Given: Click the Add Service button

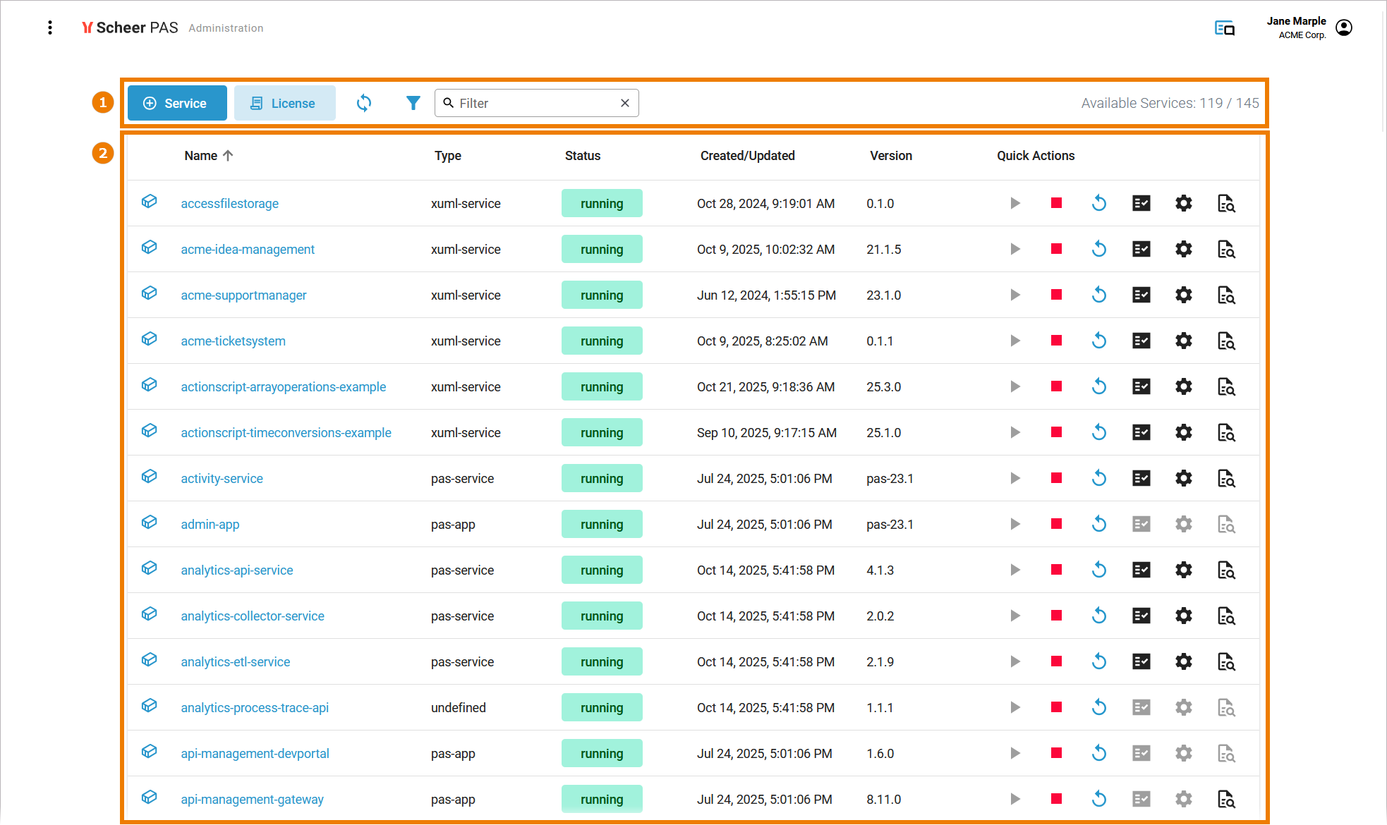Looking at the screenshot, I should [177, 103].
